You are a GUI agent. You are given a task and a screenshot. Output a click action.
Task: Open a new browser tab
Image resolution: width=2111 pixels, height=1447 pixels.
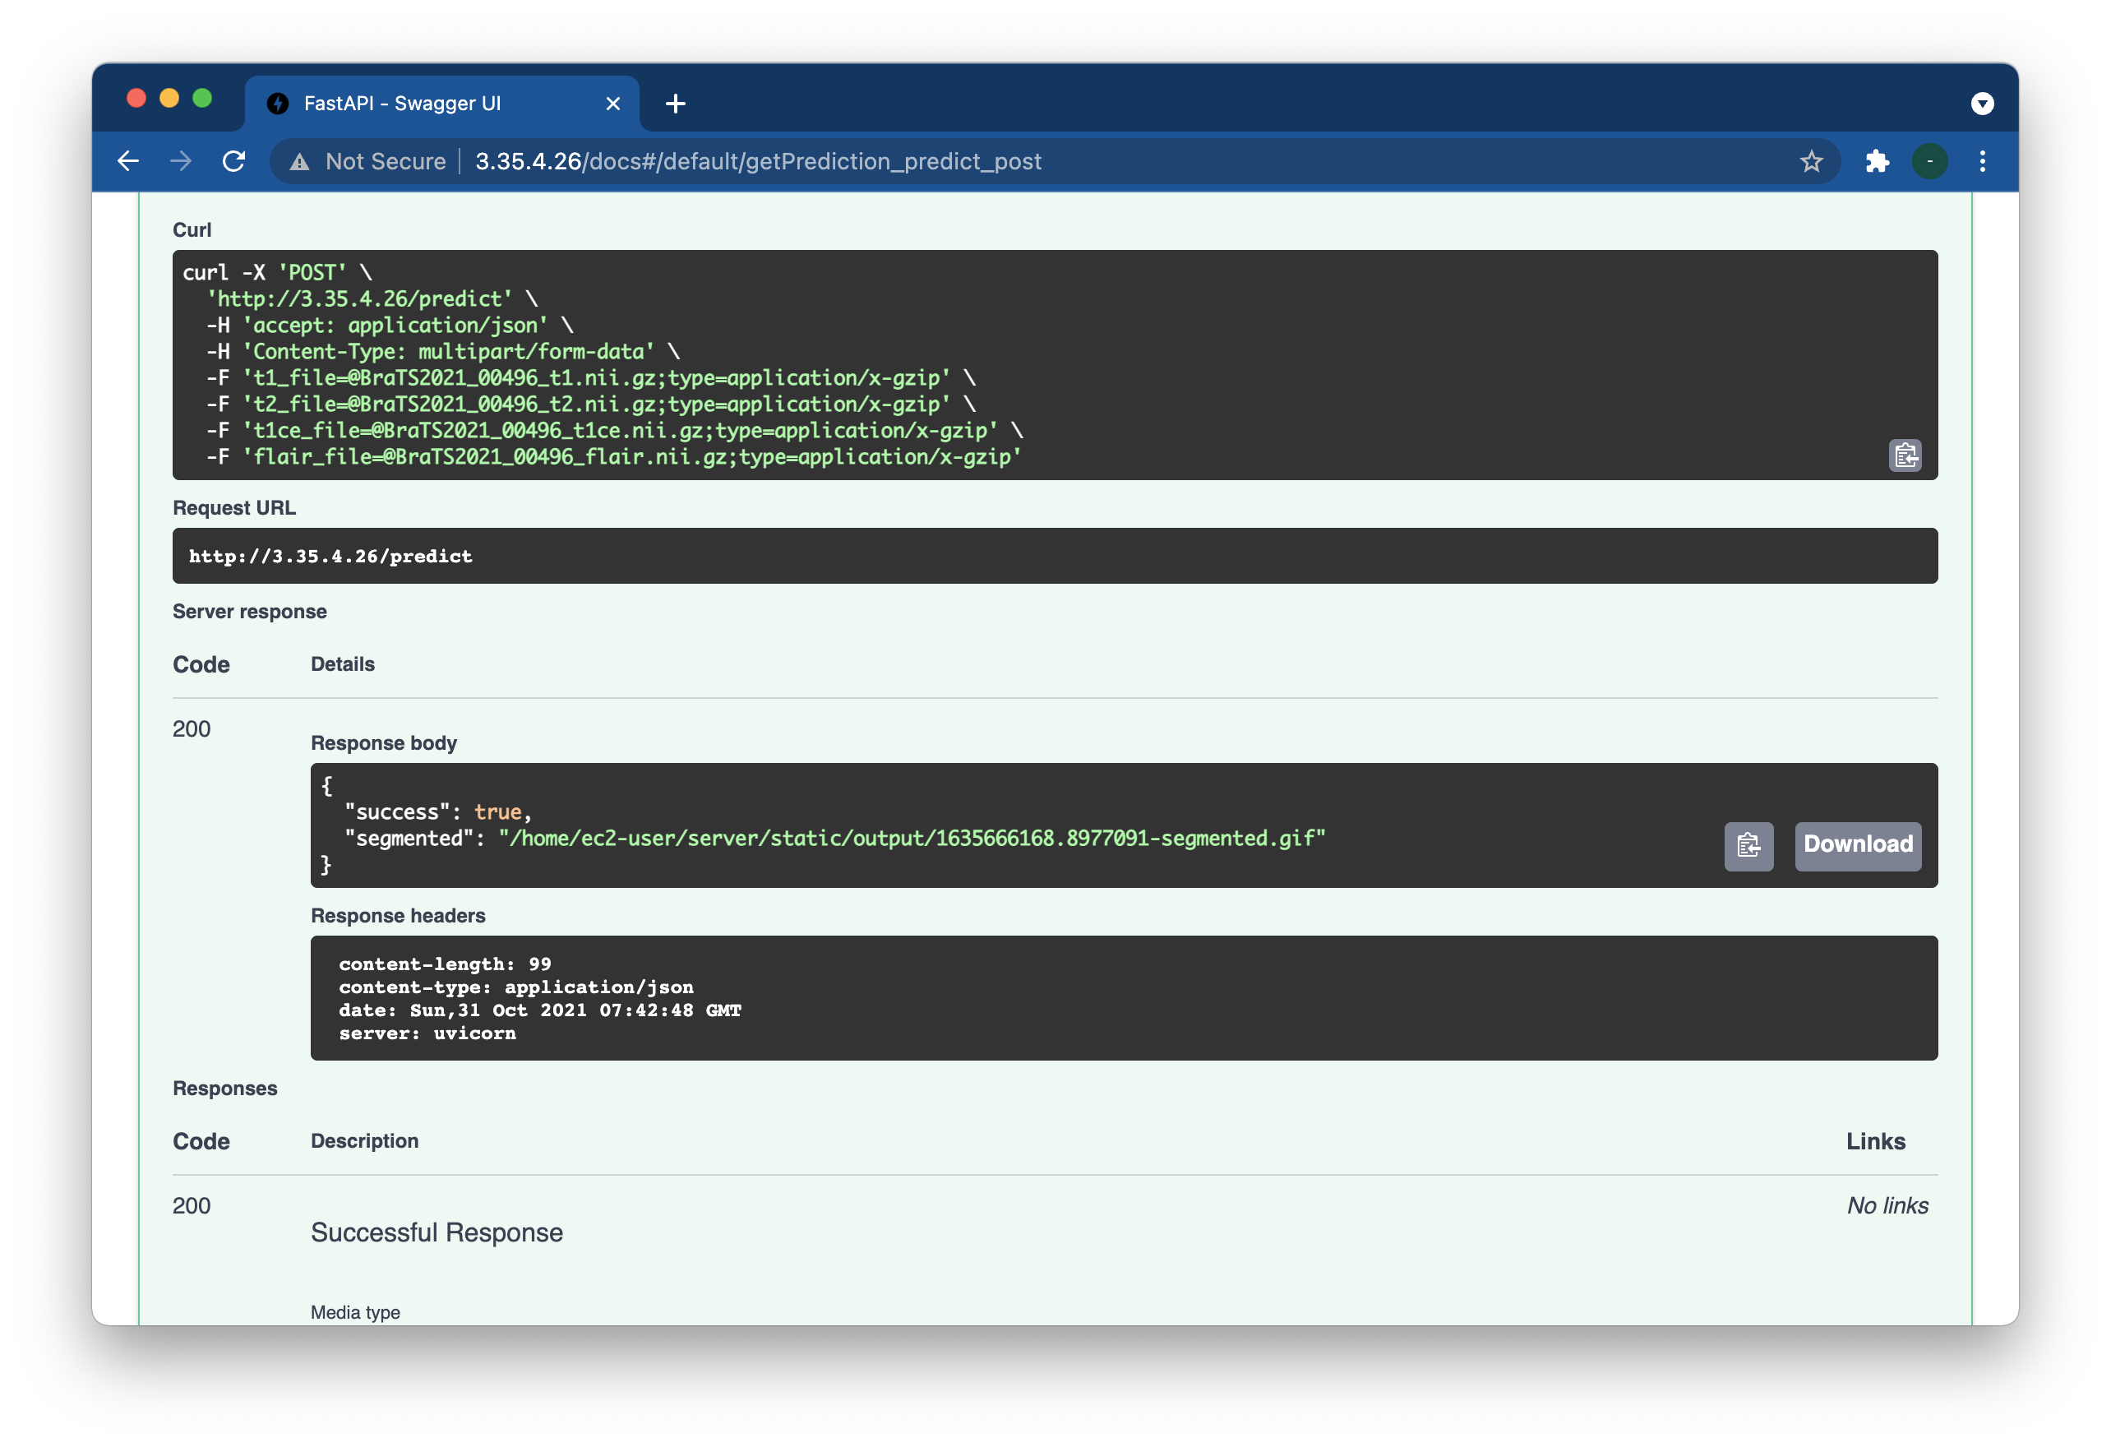(675, 104)
